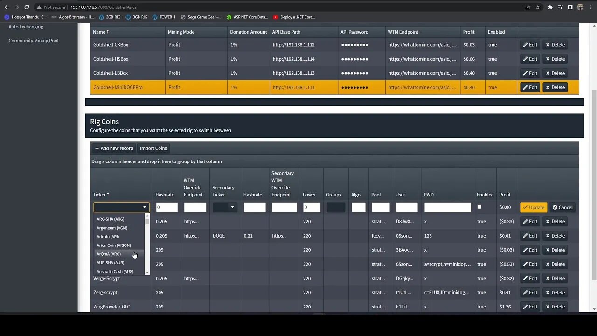Focus the User input field

407,207
